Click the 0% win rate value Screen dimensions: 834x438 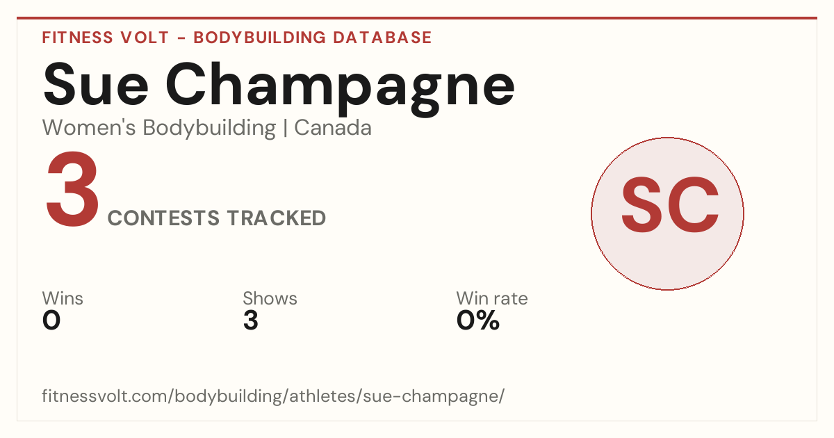478,321
